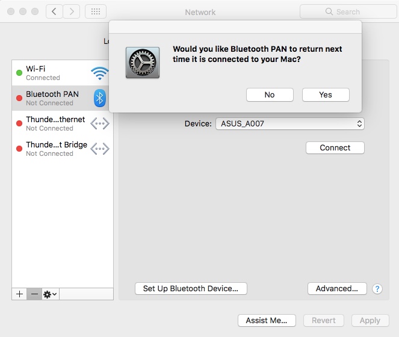The height and width of the screenshot is (337, 399).
Task: Choose No in the dialog
Action: point(270,95)
